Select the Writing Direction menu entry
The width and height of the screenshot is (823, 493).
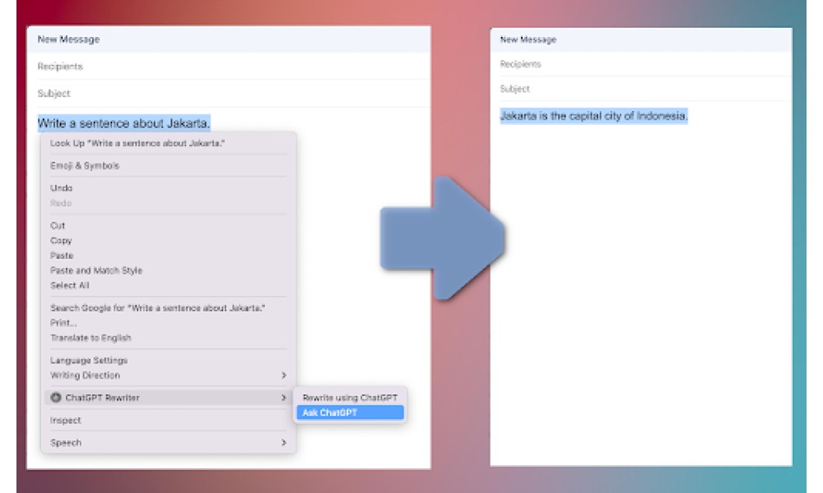point(169,376)
